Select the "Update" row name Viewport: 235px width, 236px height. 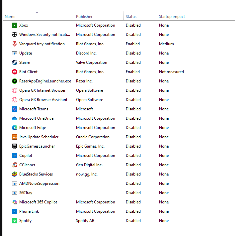(26, 53)
